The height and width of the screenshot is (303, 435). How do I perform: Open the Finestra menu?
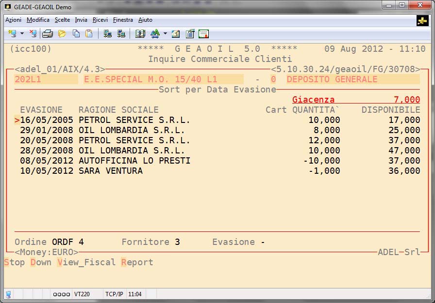pyautogui.click(x=123, y=20)
